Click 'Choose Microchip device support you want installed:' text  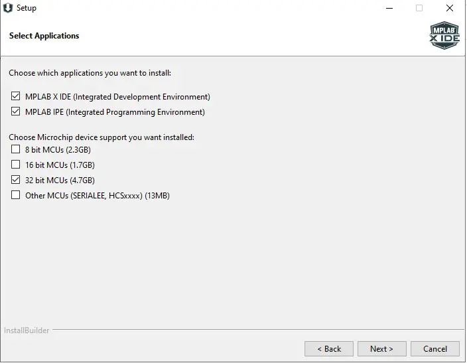[101, 137]
